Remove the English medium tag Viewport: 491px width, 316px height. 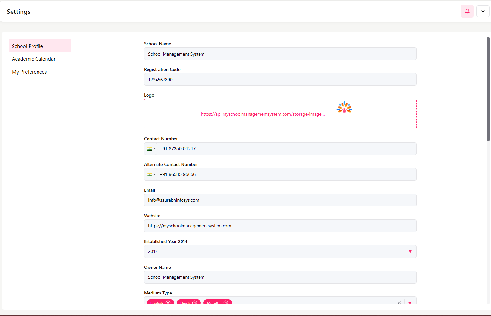[168, 303]
